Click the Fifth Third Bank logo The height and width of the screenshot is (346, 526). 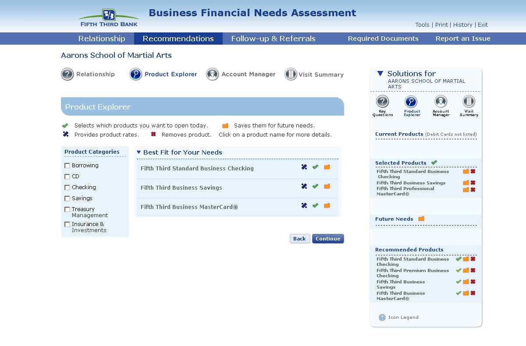[x=109, y=18]
